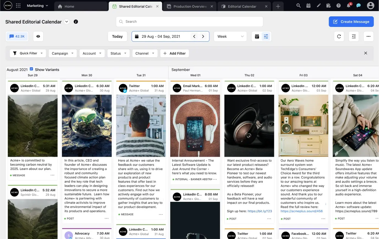Screen dimensions: 379x239
Task: Open notifications bell with badge
Action: pyautogui.click(x=349, y=6)
